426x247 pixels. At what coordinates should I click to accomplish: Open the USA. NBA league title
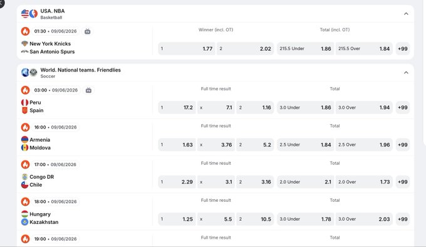(53, 11)
